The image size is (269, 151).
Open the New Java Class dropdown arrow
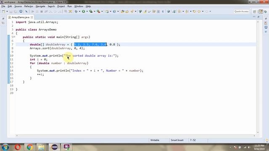[x=118, y=11]
